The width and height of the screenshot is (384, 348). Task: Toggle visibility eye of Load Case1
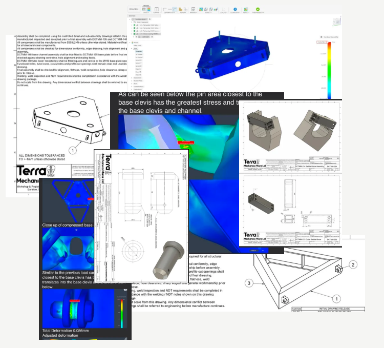click(x=136, y=37)
